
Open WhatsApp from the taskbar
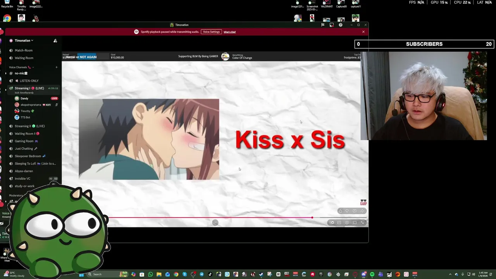click(150, 274)
